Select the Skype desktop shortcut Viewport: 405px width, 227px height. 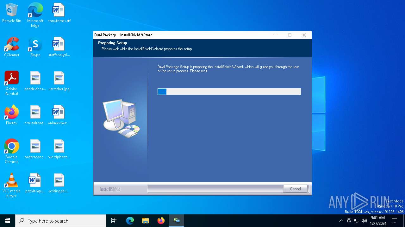(x=35, y=47)
